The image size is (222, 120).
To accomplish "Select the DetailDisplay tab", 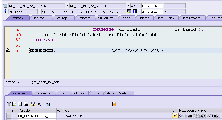I will click(165, 18).
